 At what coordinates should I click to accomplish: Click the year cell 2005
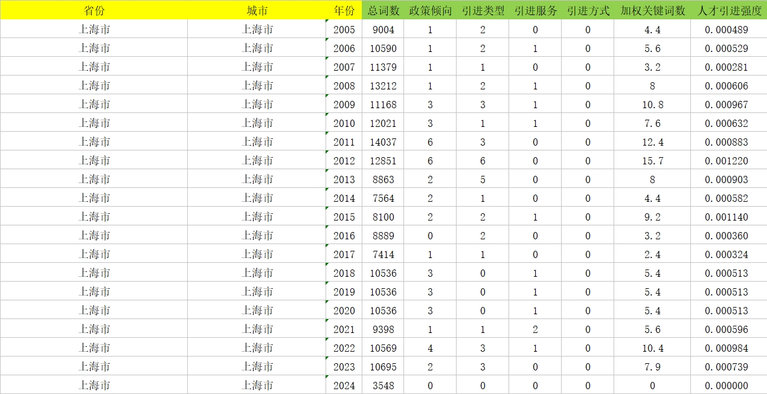pyautogui.click(x=344, y=30)
